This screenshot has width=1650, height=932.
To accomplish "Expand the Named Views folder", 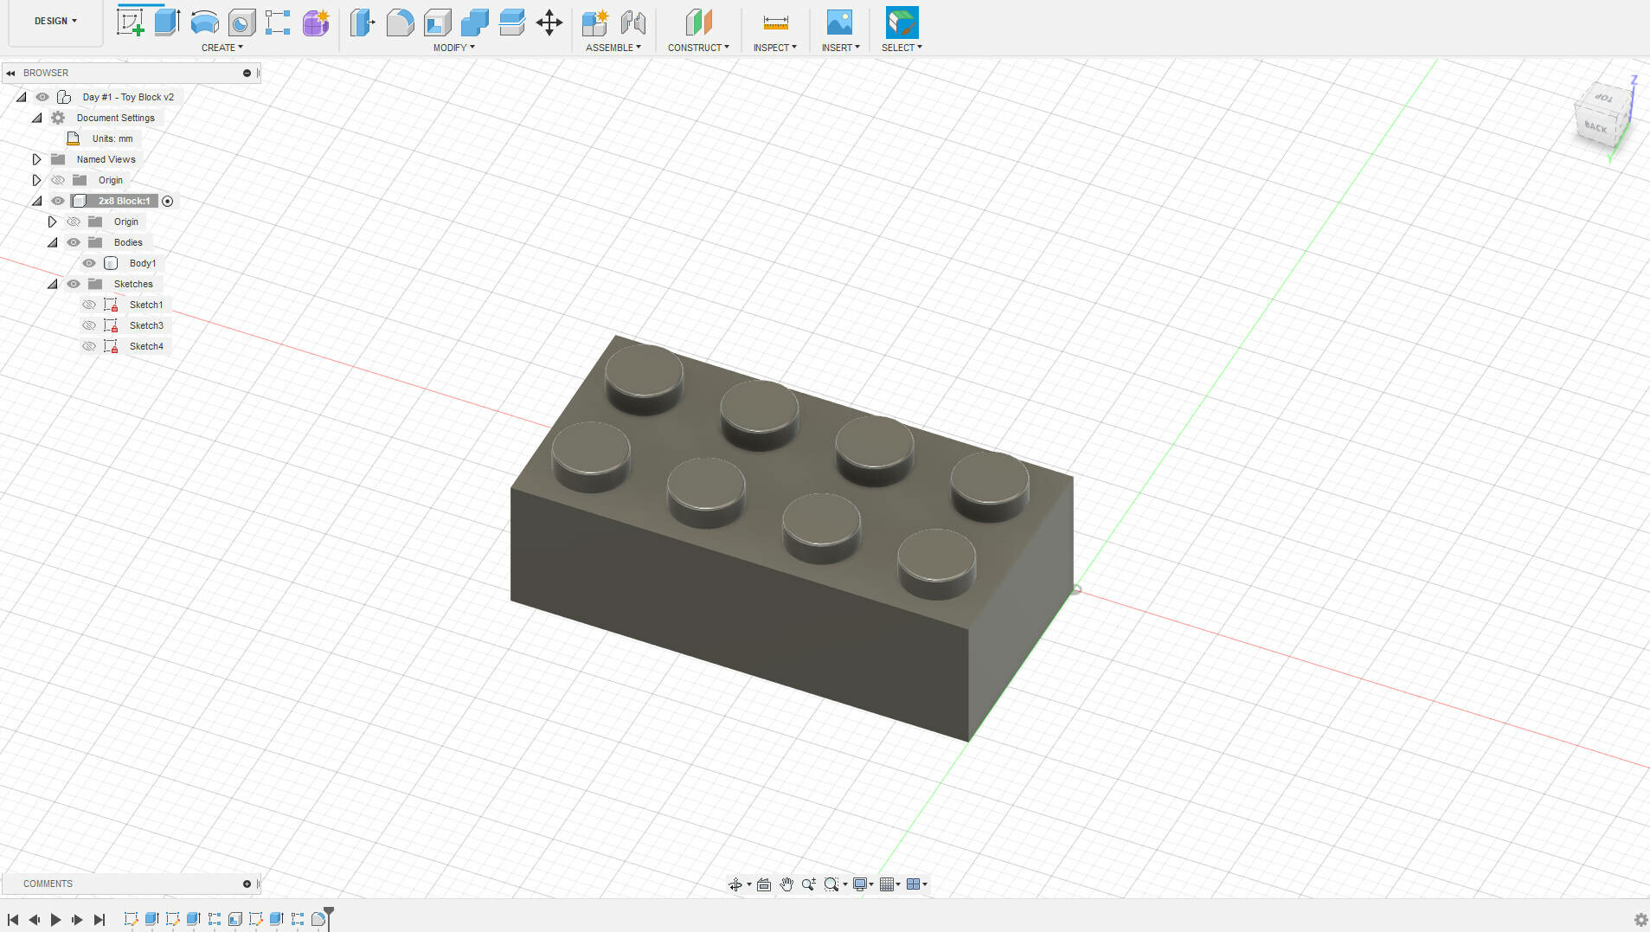I will click(36, 159).
